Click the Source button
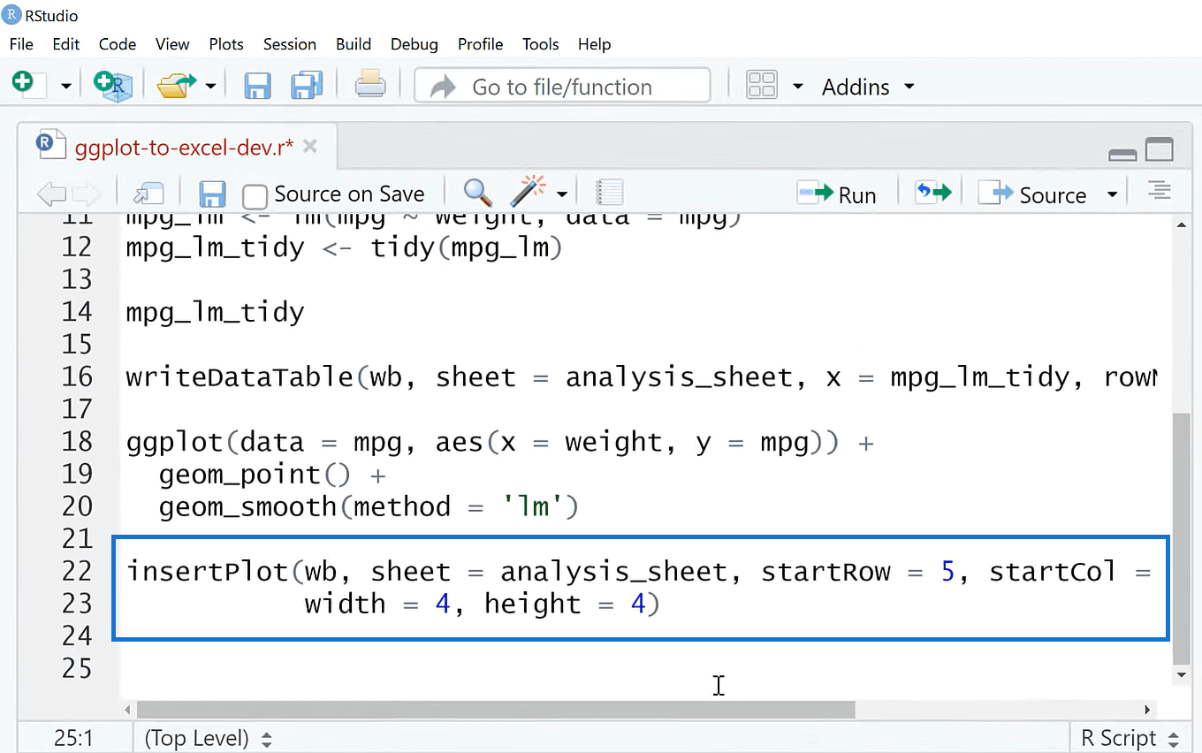This screenshot has width=1202, height=753. [x=1033, y=194]
